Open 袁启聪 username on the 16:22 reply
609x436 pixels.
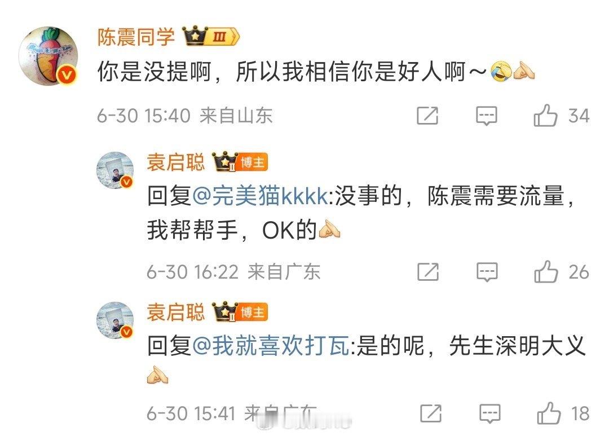coord(175,162)
